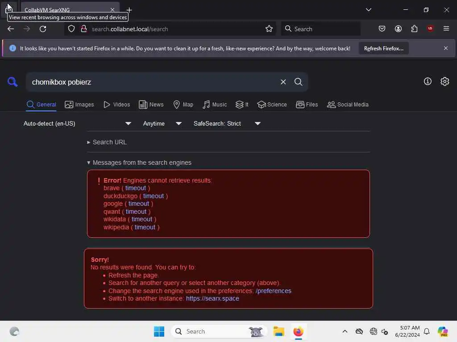Switch to the News category
This screenshot has width=457, height=342.
coord(151,104)
